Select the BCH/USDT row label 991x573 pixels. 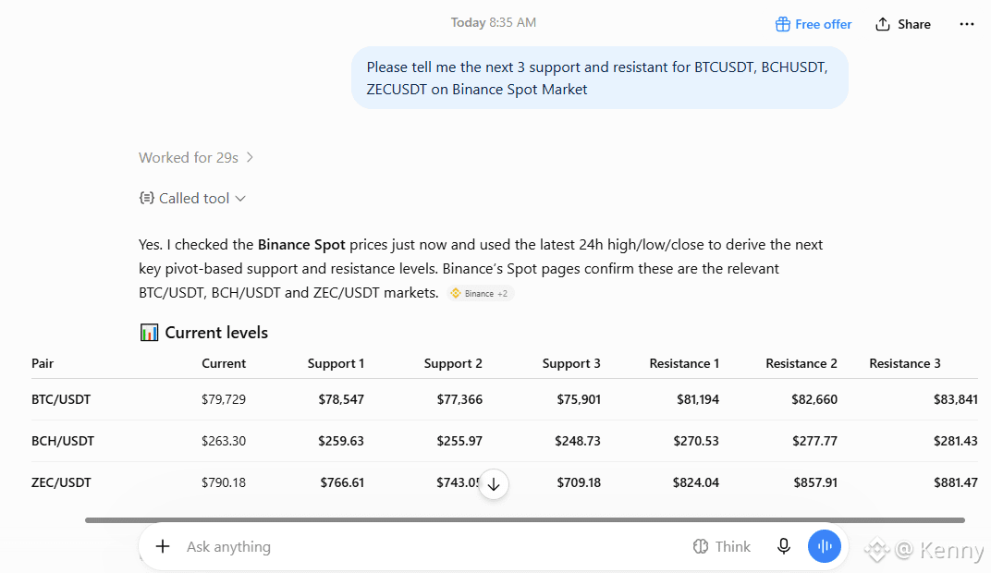(x=63, y=441)
